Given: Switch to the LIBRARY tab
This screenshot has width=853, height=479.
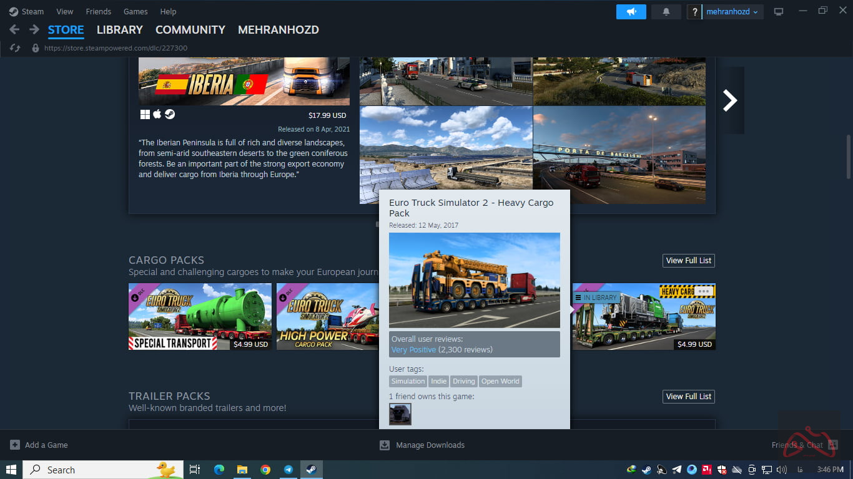Looking at the screenshot, I should coord(119,29).
